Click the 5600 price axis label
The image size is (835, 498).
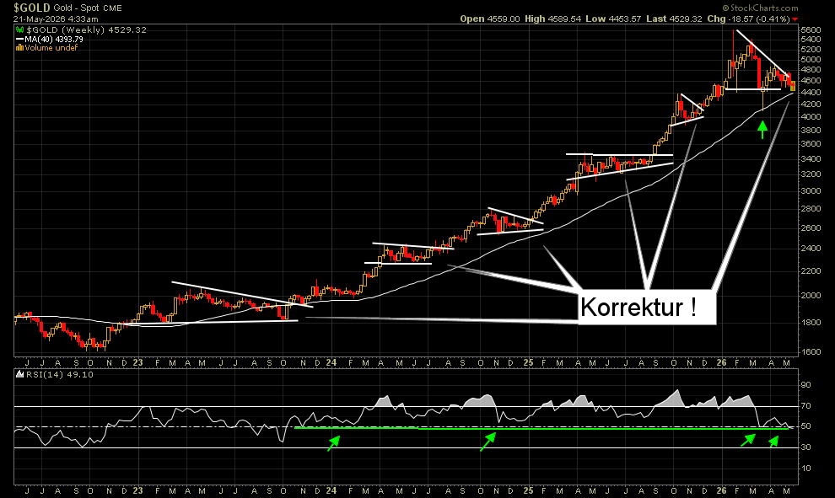click(x=811, y=29)
